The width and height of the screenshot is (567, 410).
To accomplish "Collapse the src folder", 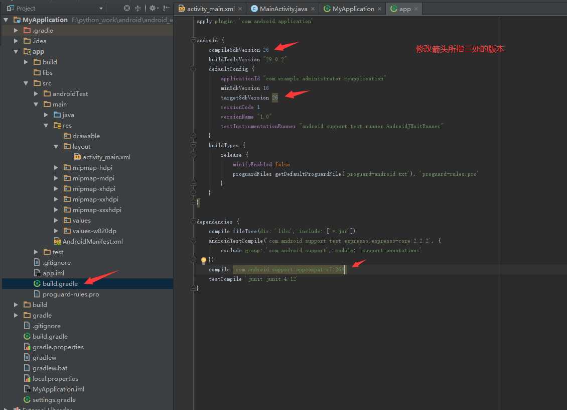I will coord(26,83).
